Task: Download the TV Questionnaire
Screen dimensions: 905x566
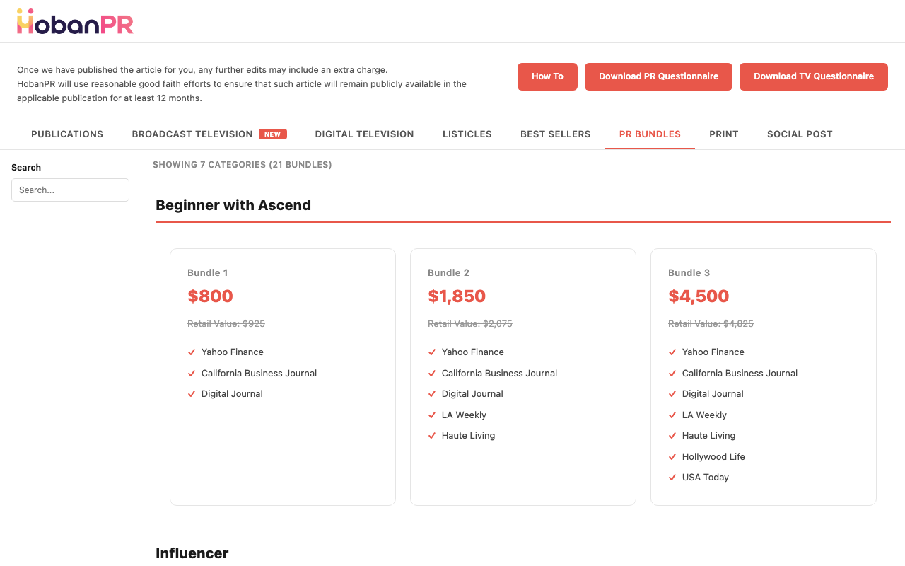Action: pos(814,76)
